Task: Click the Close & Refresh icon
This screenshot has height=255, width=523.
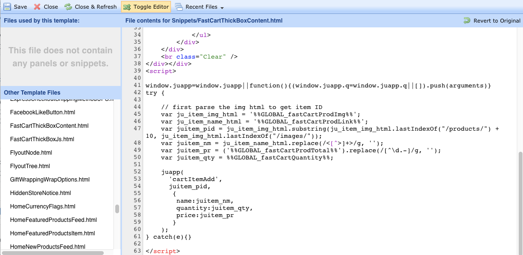Action: (x=68, y=7)
